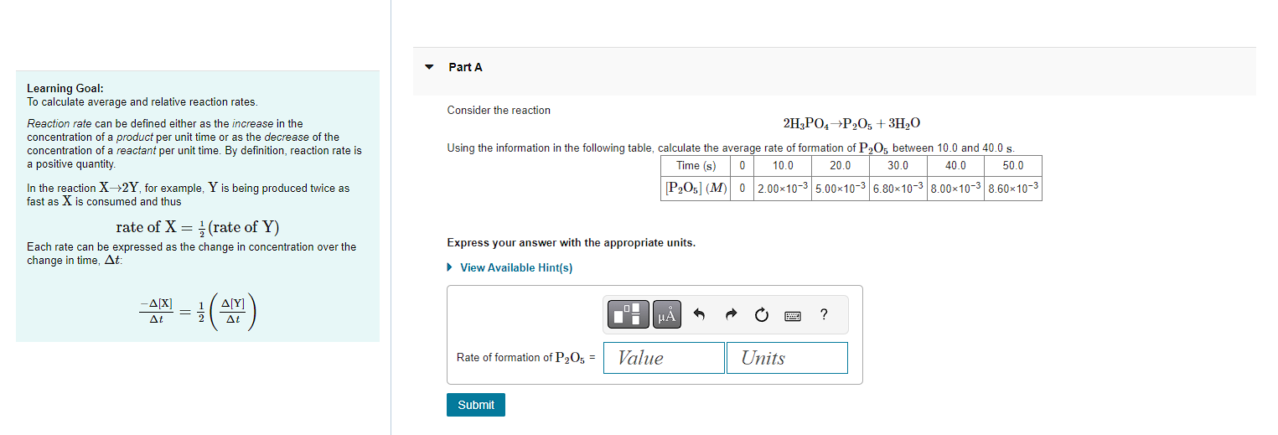Open help question mark icon
The height and width of the screenshot is (435, 1278).
(x=824, y=315)
